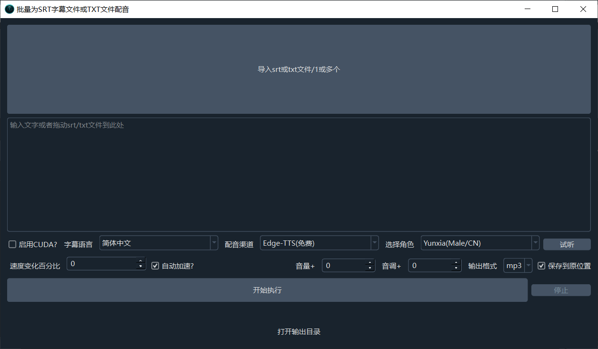Expand the 配音渠道 Edge-TTS dropdown
This screenshot has height=349, width=598.
pos(374,243)
